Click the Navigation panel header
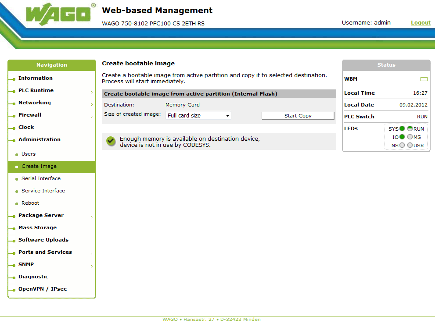 click(x=52, y=65)
